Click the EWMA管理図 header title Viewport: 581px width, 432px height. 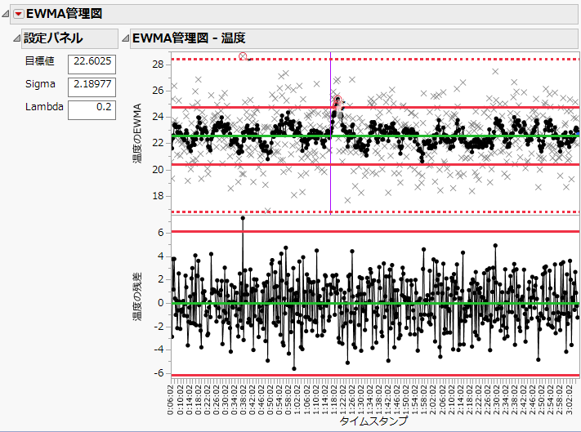64,14
